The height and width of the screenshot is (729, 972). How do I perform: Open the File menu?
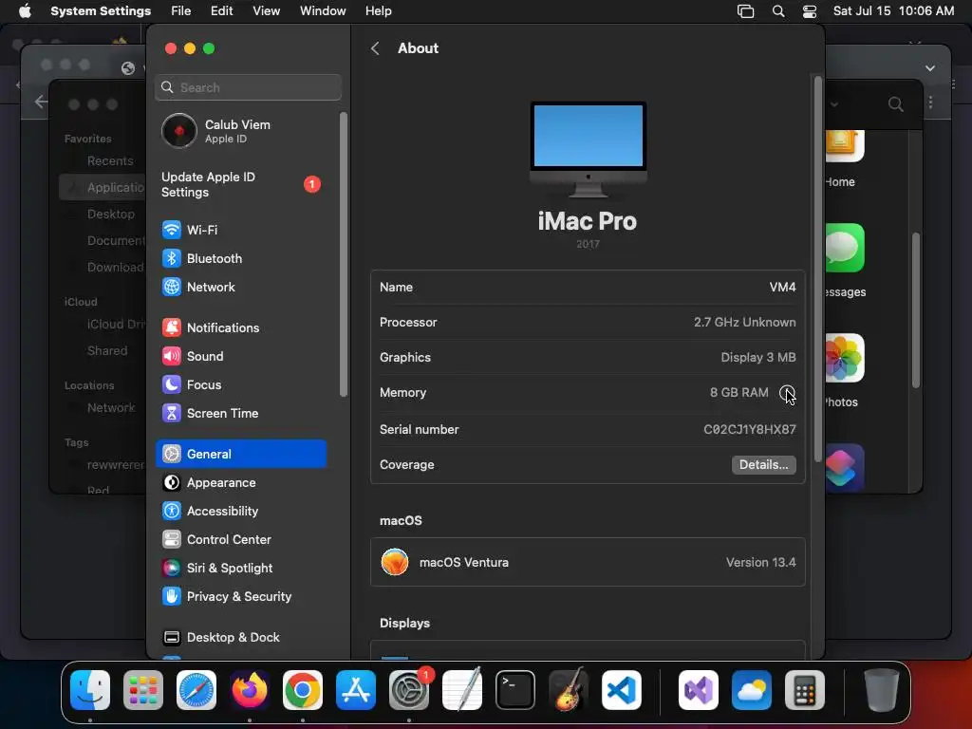coord(181,10)
